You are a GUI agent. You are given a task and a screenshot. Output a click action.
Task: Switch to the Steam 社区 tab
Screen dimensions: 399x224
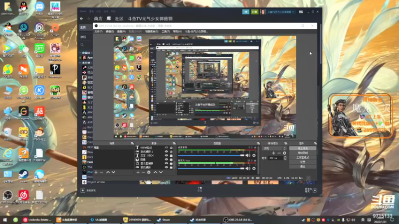[x=119, y=18]
